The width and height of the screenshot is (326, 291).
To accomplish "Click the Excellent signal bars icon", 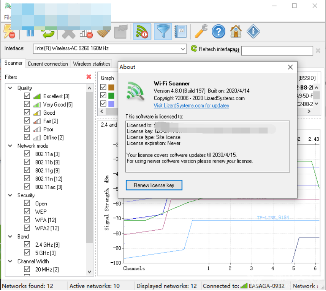I will 37,96.
